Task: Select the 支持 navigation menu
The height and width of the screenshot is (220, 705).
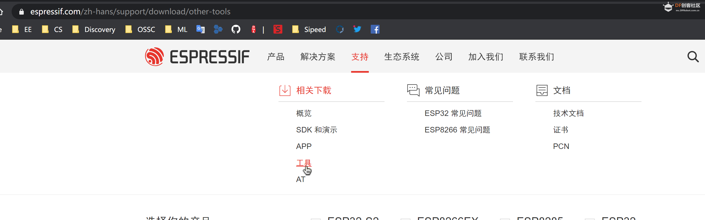Action: [360, 57]
